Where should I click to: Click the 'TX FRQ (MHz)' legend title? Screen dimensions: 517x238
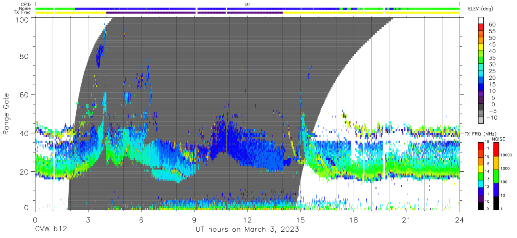point(480,133)
